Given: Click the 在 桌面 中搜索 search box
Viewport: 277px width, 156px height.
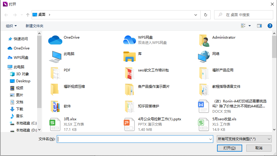Looking at the screenshot, I should point(244,15).
